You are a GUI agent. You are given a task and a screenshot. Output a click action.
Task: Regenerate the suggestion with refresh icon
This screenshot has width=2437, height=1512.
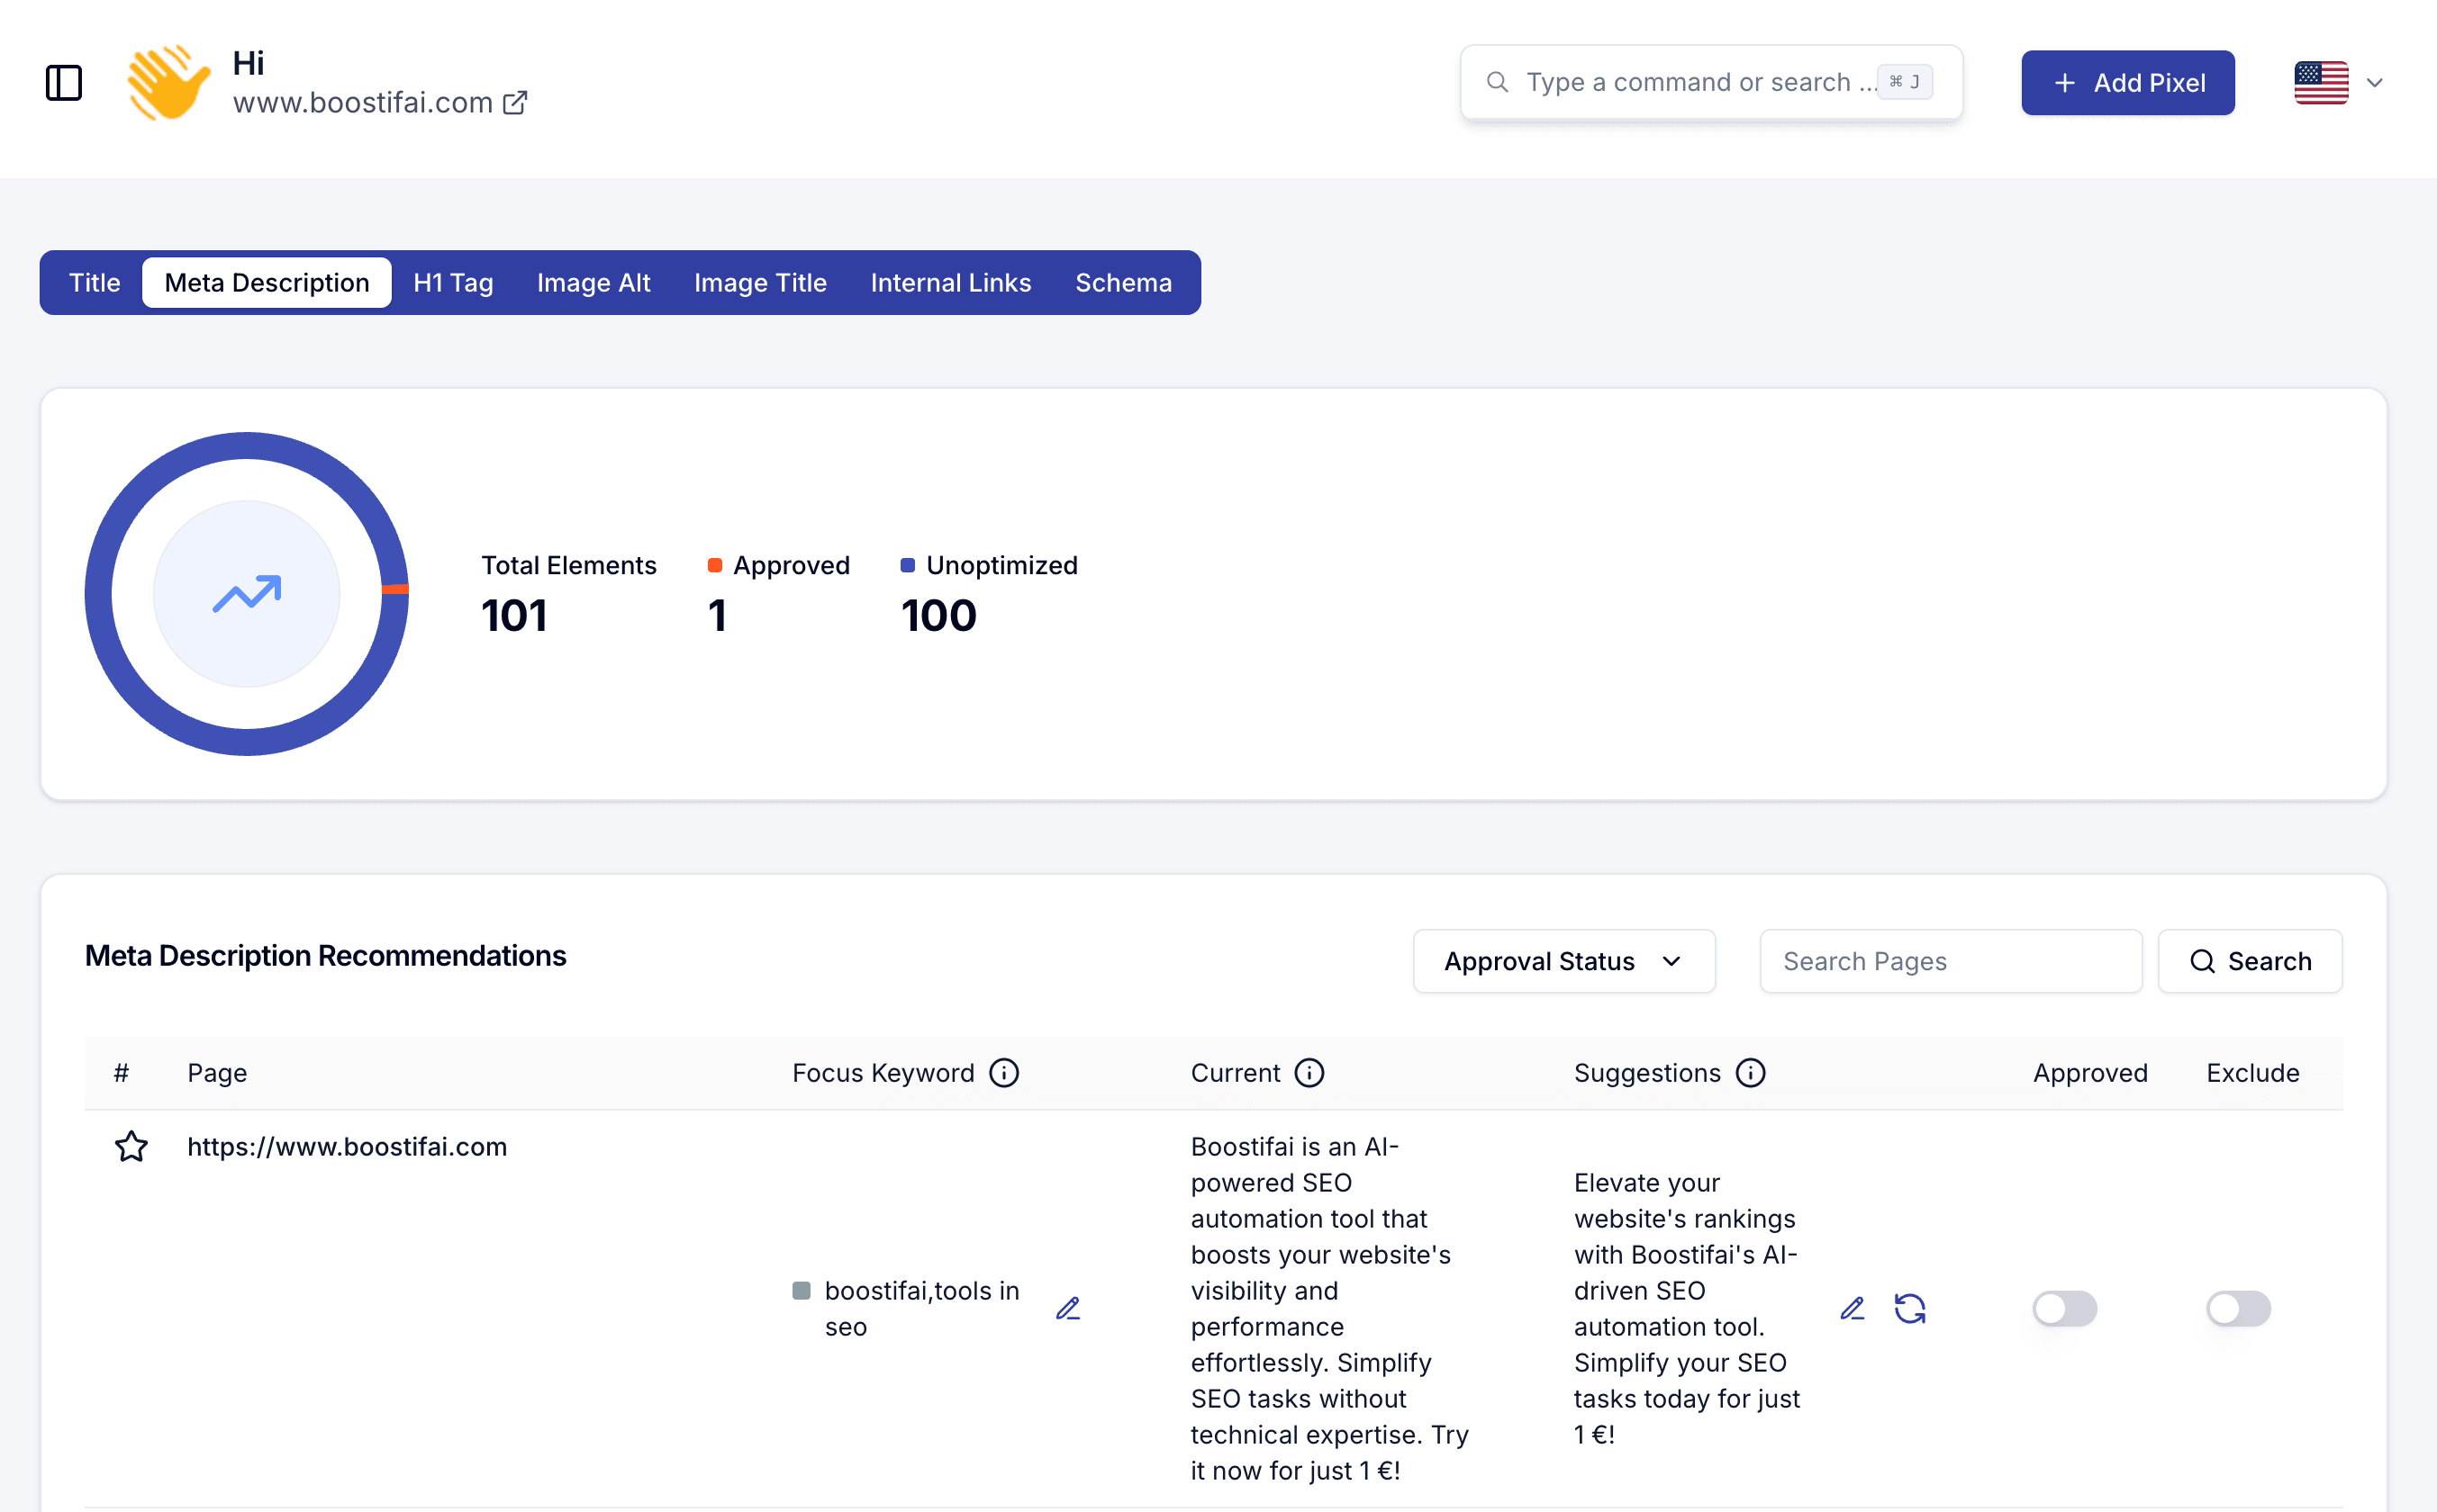[1910, 1308]
